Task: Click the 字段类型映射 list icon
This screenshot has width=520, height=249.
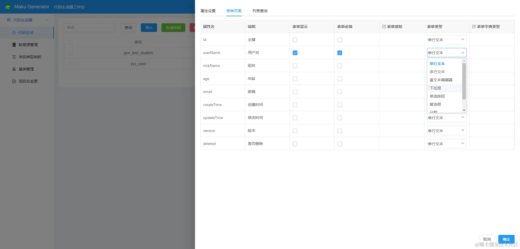Action: click(x=14, y=57)
